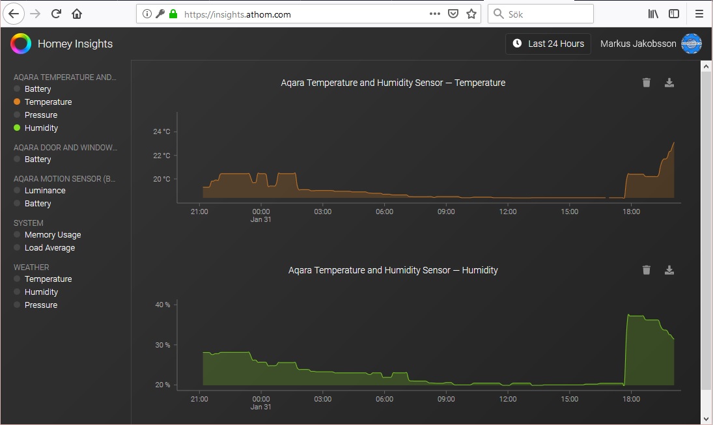Click the green dot beside Humidity

(x=18, y=128)
